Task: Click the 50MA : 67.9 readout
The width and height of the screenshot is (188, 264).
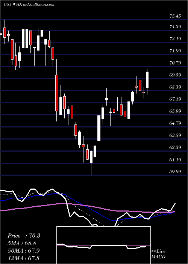Action: coord(24,250)
